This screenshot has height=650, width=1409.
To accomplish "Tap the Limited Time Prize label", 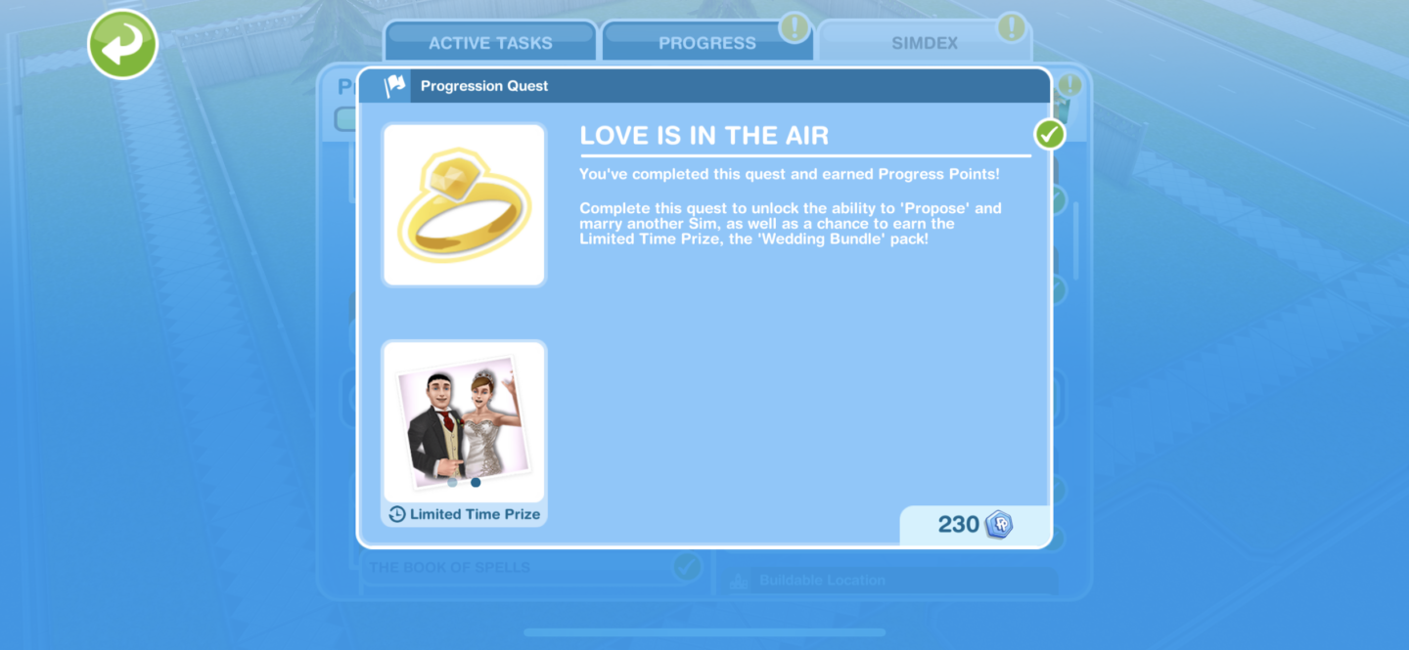I will (x=475, y=514).
